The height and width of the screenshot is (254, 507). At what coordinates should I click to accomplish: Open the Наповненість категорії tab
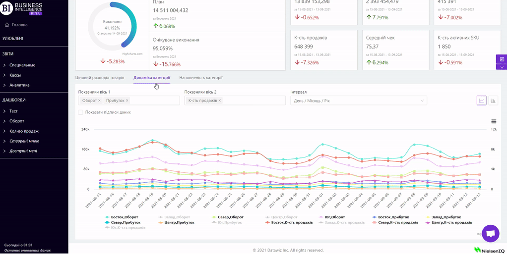200,78
